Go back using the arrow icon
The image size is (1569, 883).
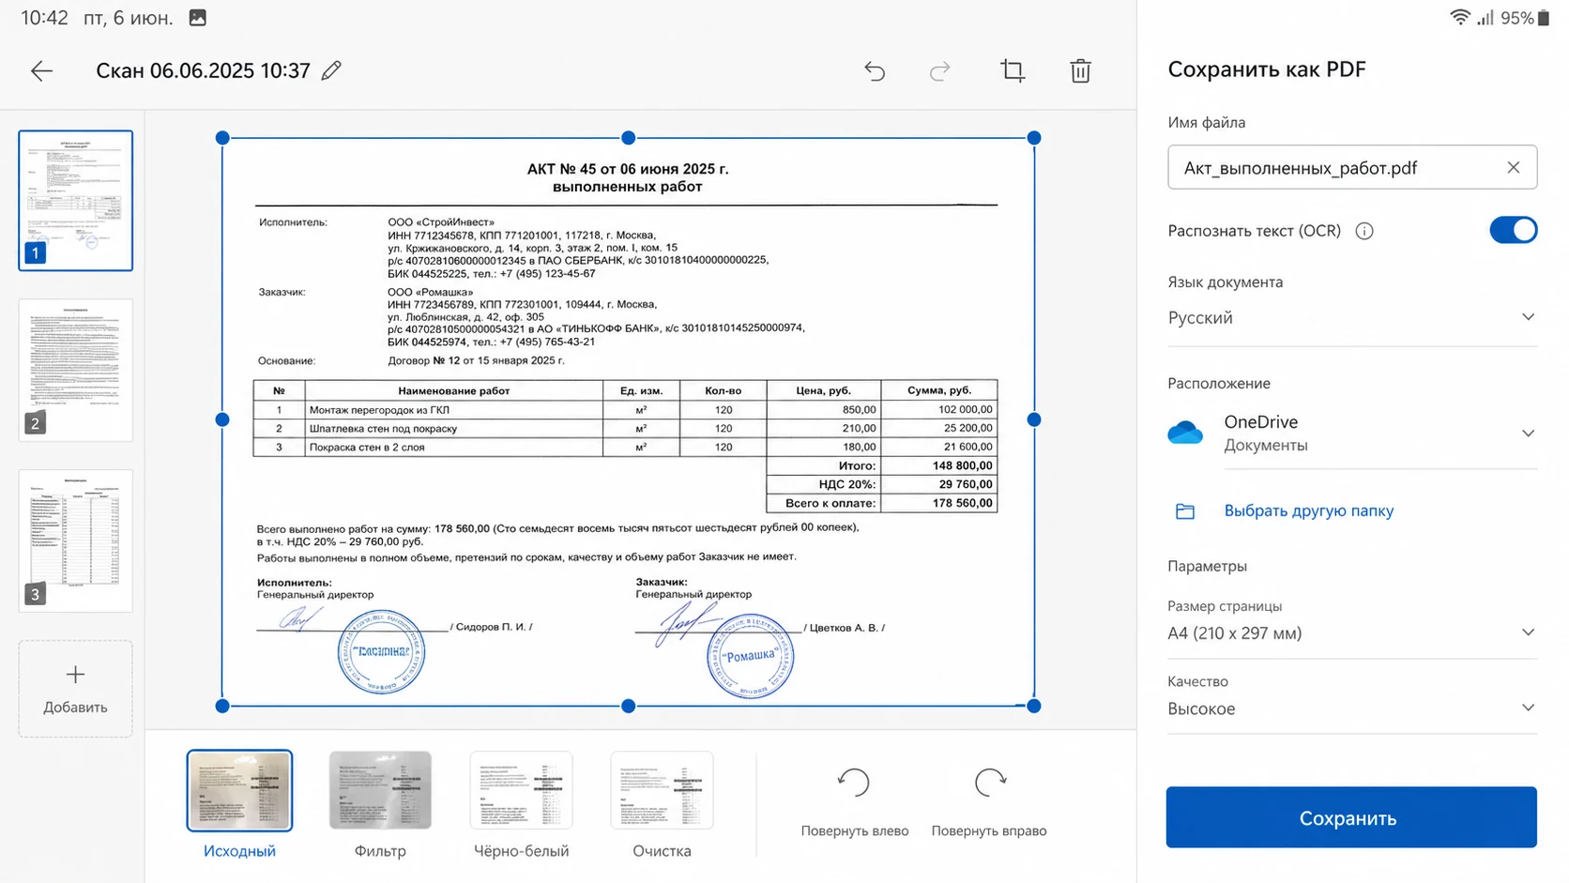click(41, 70)
